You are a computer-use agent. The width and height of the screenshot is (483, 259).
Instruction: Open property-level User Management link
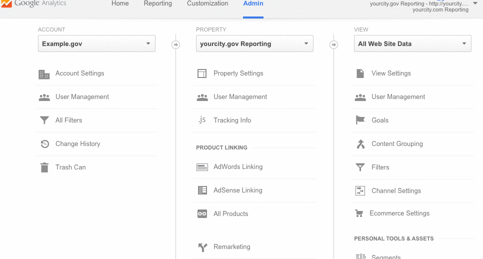click(240, 96)
